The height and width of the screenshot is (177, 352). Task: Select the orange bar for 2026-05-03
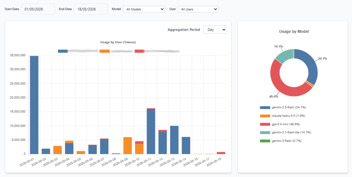[x=58, y=150]
